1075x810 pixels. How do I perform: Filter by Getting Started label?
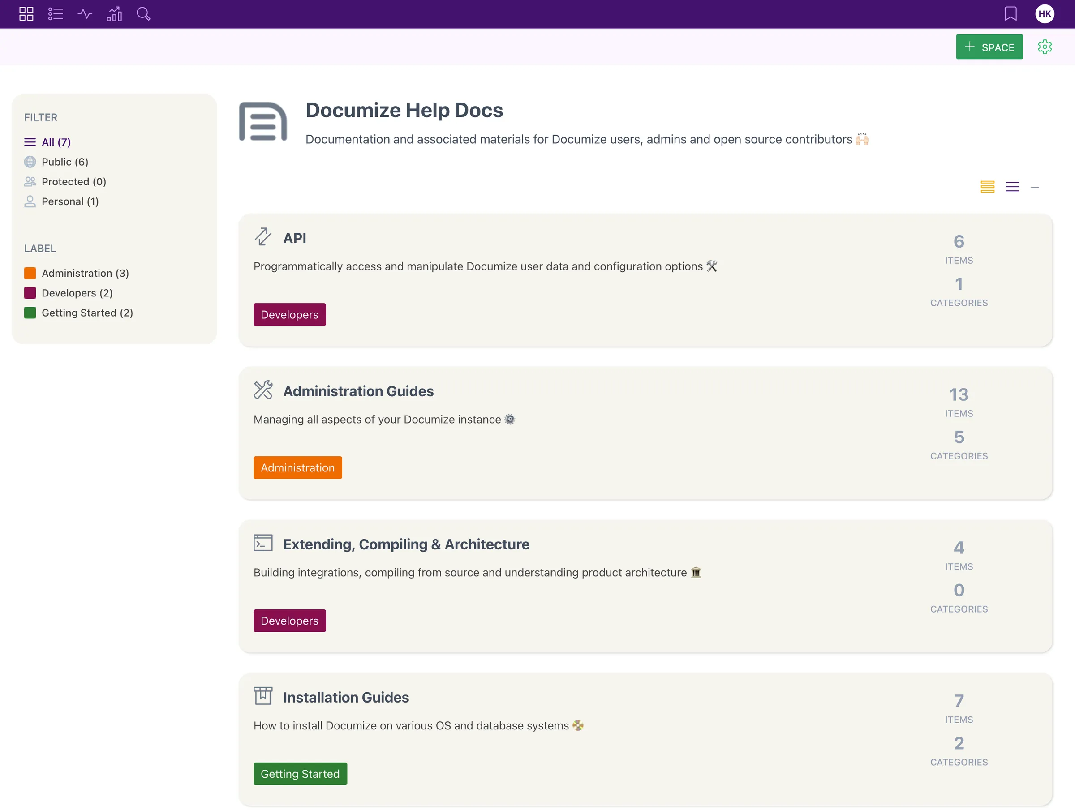(x=87, y=313)
